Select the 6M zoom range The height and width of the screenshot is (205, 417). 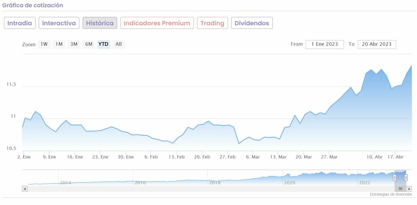89,44
